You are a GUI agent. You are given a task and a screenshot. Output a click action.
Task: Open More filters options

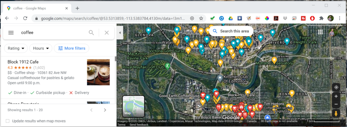pyautogui.click(x=72, y=48)
